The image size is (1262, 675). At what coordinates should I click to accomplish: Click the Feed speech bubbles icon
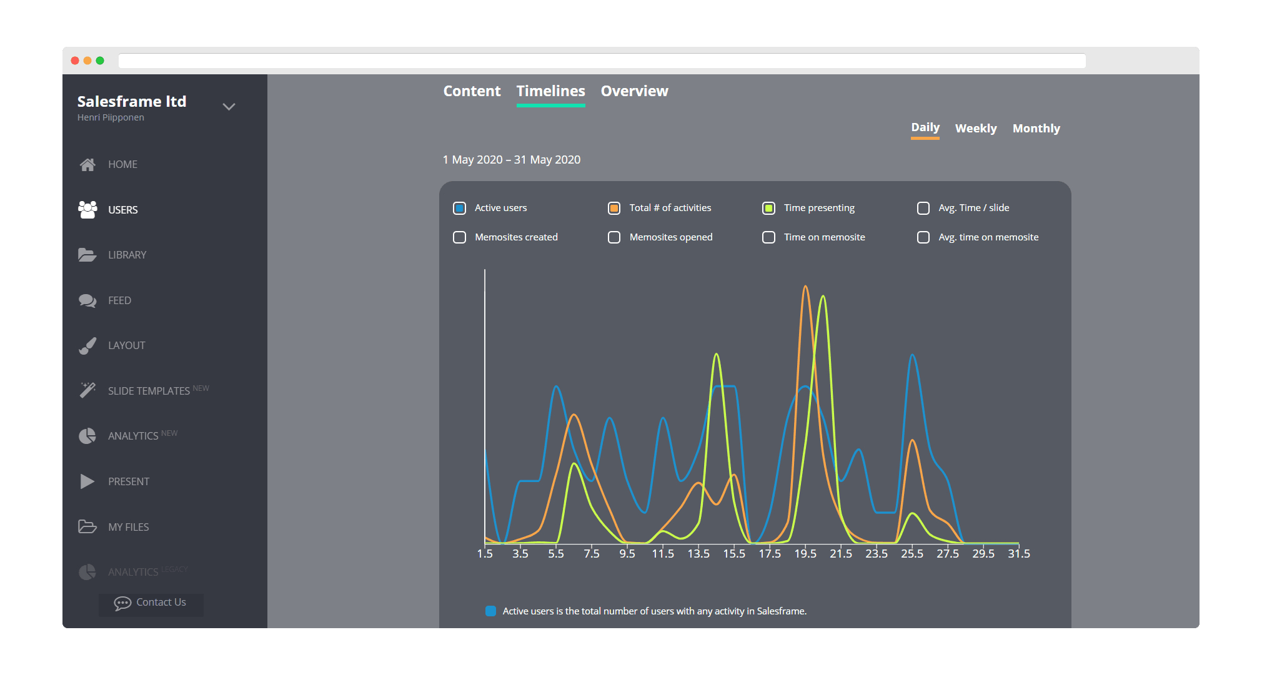pos(87,300)
